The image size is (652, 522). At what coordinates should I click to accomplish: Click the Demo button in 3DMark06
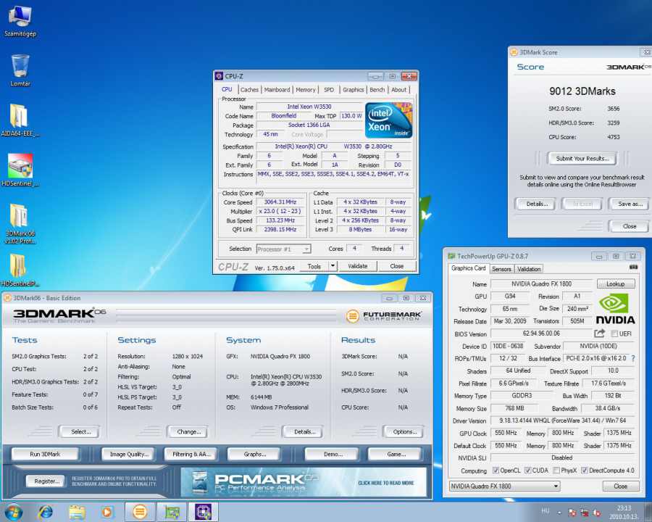point(333,454)
